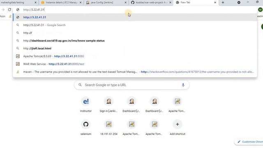
Task: Open WAR Web Service :8080/test suggestion
Action: pos(135,64)
